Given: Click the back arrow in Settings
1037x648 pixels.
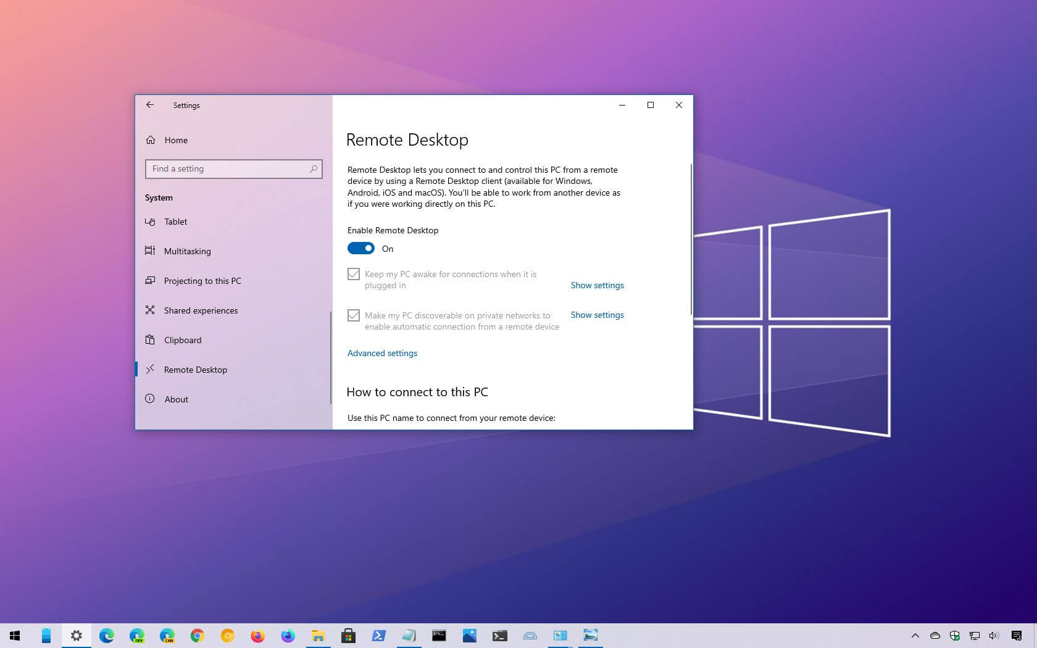Looking at the screenshot, I should pyautogui.click(x=150, y=105).
